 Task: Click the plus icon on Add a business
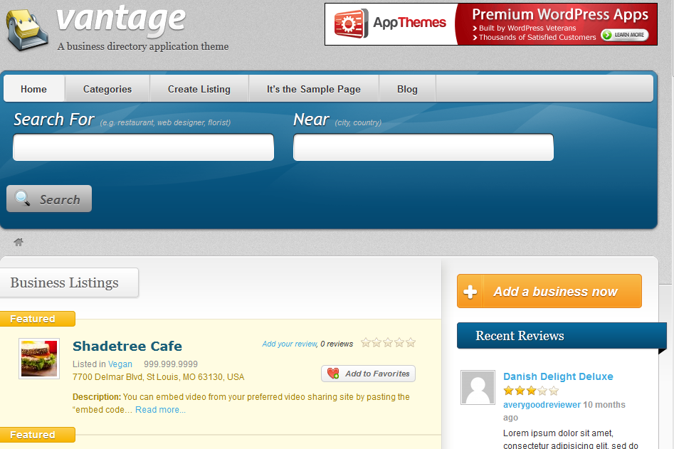470,292
